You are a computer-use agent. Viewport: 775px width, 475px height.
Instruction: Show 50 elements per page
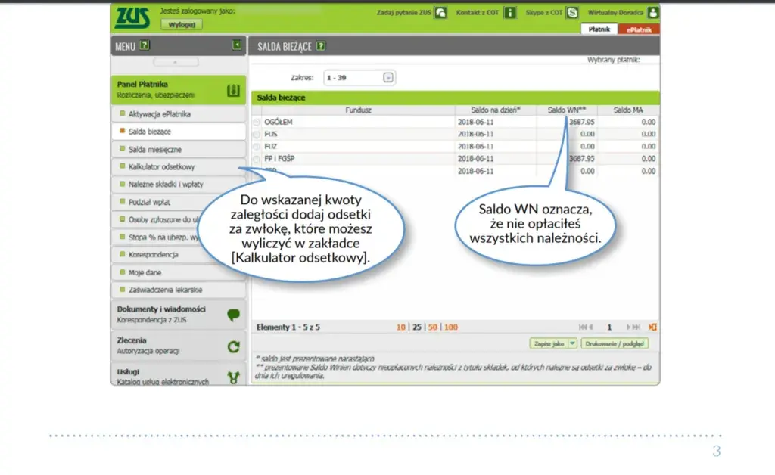[432, 327]
